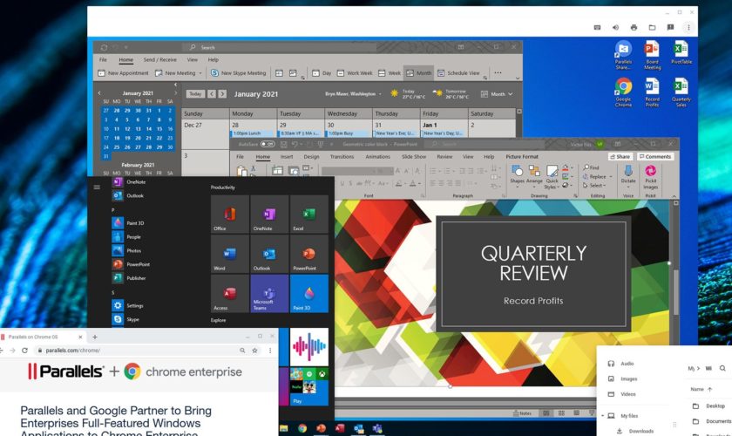Open Pickit Images in PowerPoint ribbon
The height and width of the screenshot is (436, 732).
pyautogui.click(x=650, y=176)
